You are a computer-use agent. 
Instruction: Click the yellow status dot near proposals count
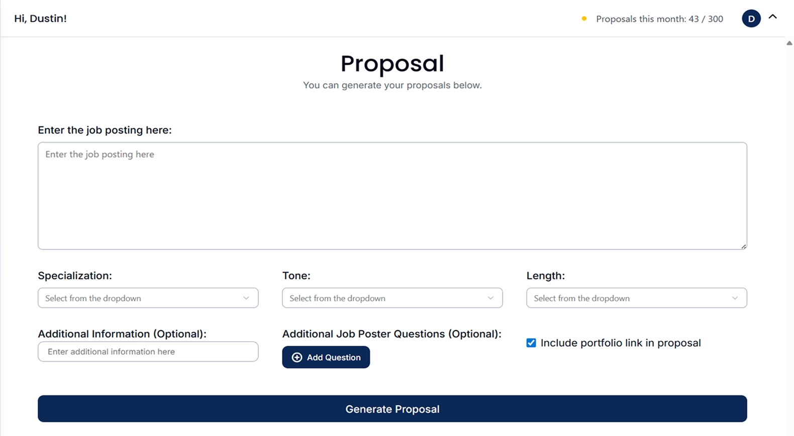pos(584,19)
